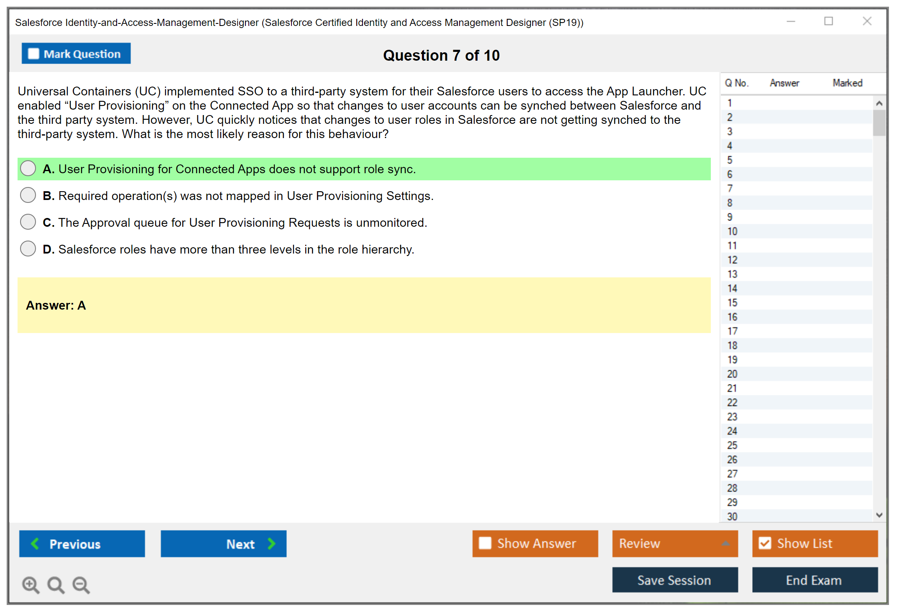This screenshot has width=899, height=615.
Task: Click the green right arrow on Next
Action: tap(271, 543)
